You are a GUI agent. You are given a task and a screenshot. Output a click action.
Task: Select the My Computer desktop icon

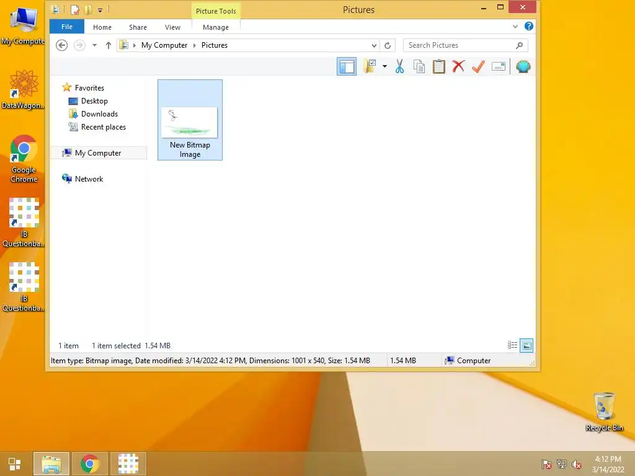(23, 25)
